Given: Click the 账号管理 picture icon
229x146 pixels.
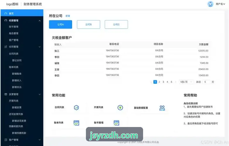Looking at the screenshot, I should tap(116, 123).
